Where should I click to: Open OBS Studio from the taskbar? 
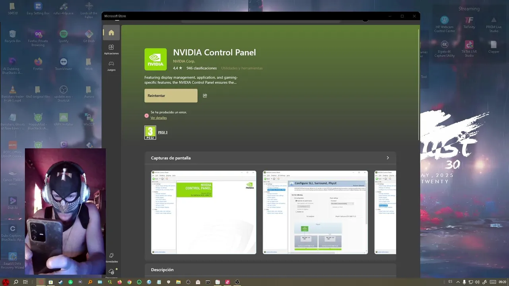pyautogui.click(x=237, y=282)
